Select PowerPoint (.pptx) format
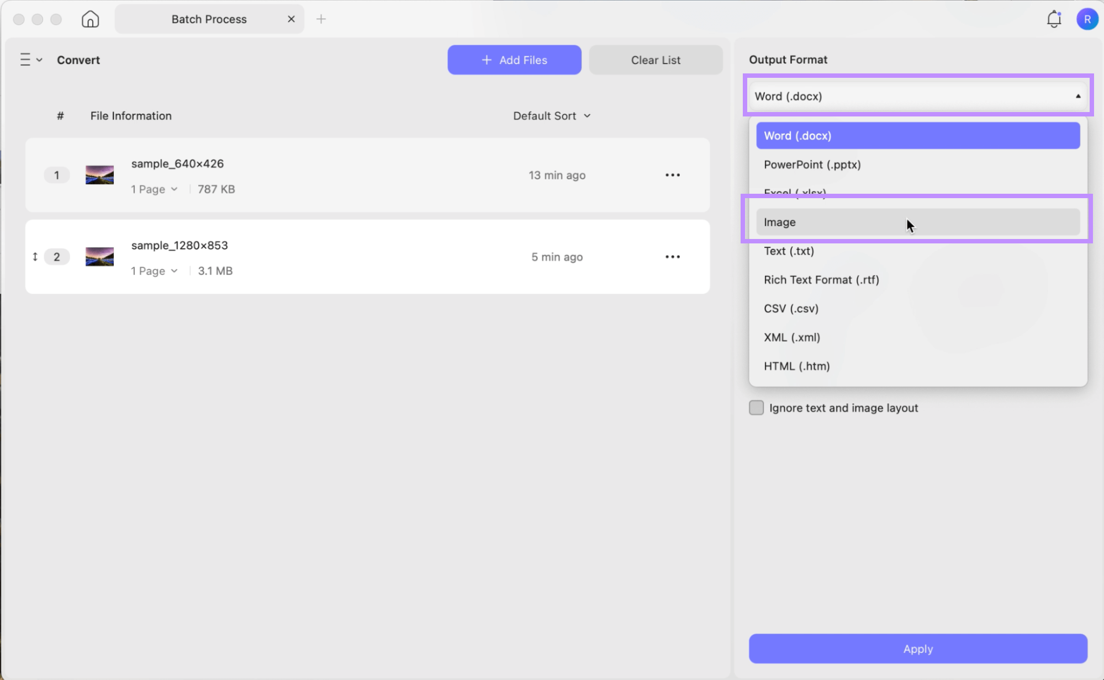 tap(918, 164)
